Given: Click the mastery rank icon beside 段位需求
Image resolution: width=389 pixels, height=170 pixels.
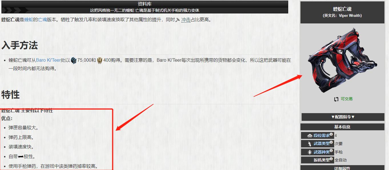Looking at the screenshot, I should click(309, 136).
